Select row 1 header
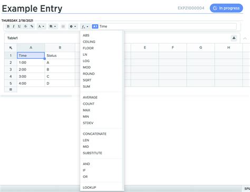The image size is (250, 192). pyautogui.click(x=11, y=56)
